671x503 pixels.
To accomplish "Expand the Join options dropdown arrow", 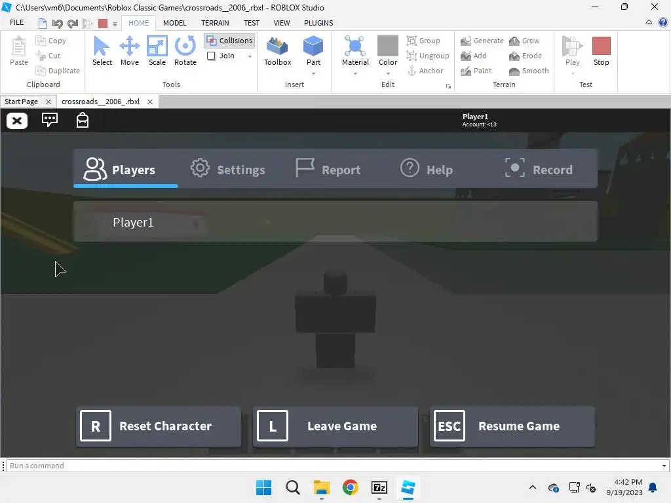I will coord(250,56).
